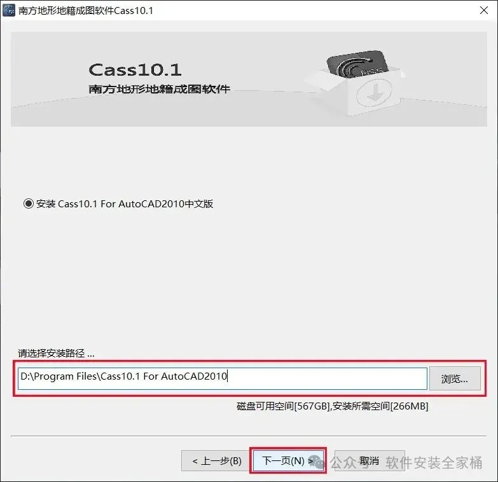
Task: Click the banner subtitle 南方地形地籍成图软件
Action: (159, 89)
